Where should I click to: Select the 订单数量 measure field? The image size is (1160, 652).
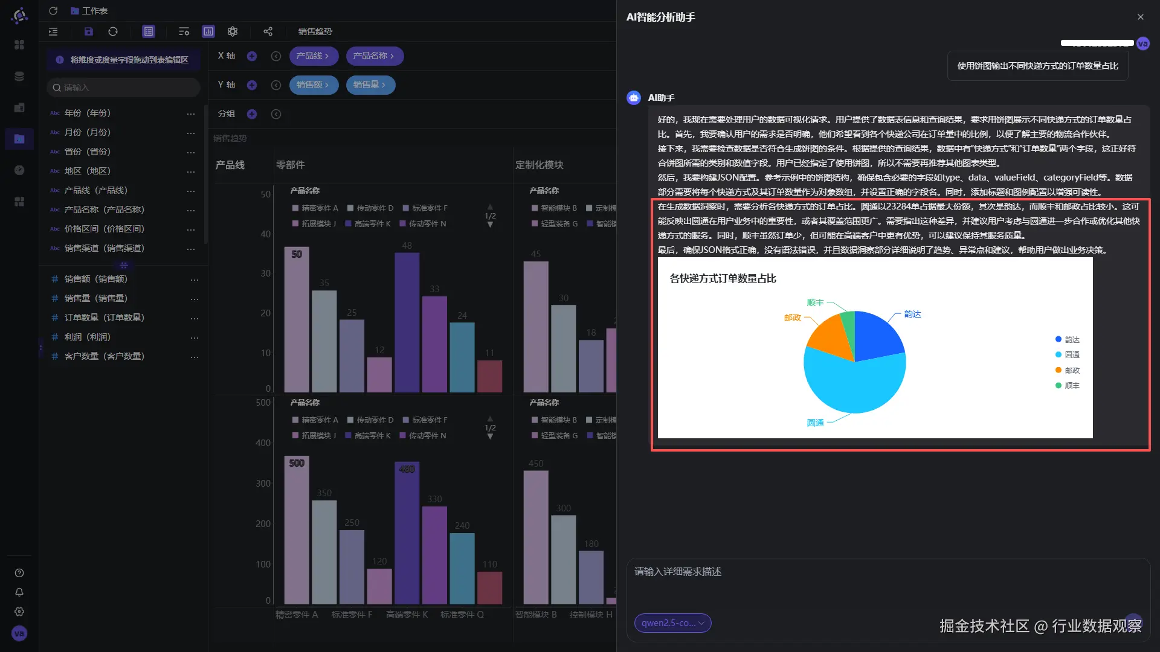point(104,318)
